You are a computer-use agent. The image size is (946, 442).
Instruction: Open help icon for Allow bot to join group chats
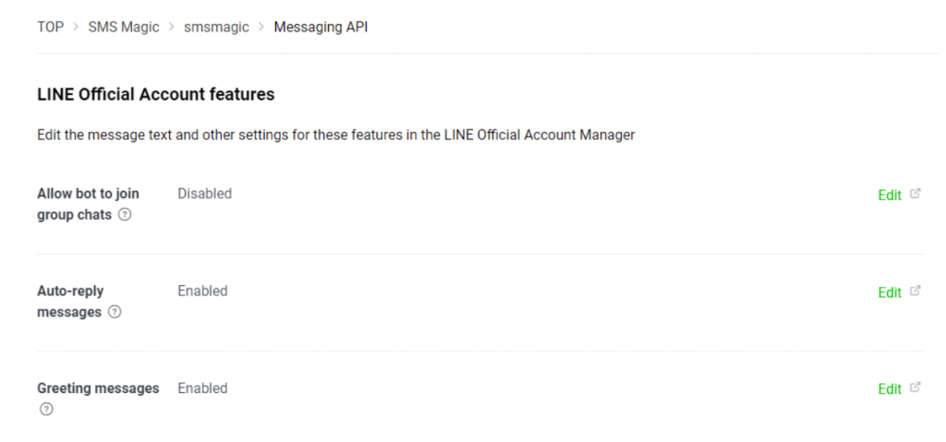pos(125,215)
